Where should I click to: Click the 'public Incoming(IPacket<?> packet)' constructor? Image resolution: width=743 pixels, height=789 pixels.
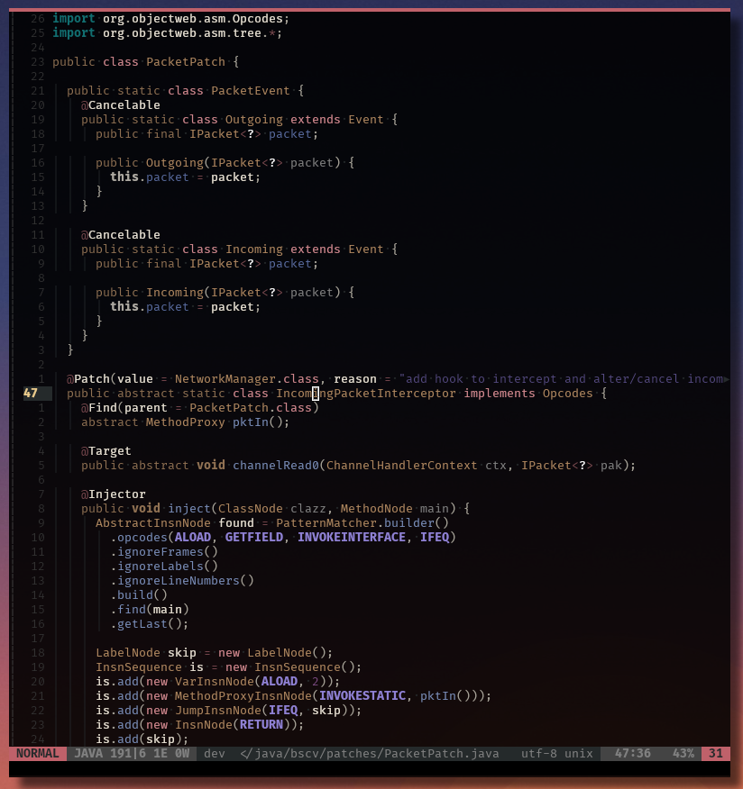click(x=218, y=293)
